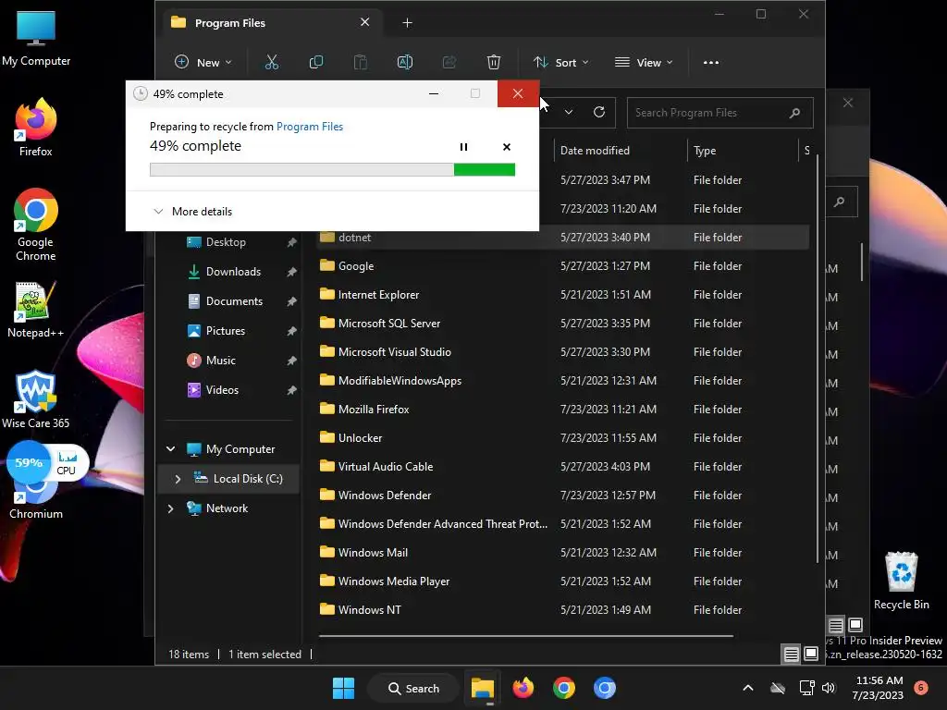This screenshot has width=947, height=710.
Task: Select the Unlocker folder
Action: 563,437
